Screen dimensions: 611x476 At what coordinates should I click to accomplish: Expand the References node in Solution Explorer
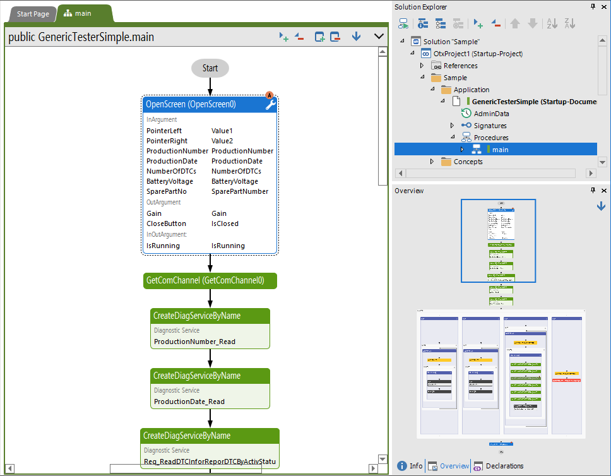point(422,65)
